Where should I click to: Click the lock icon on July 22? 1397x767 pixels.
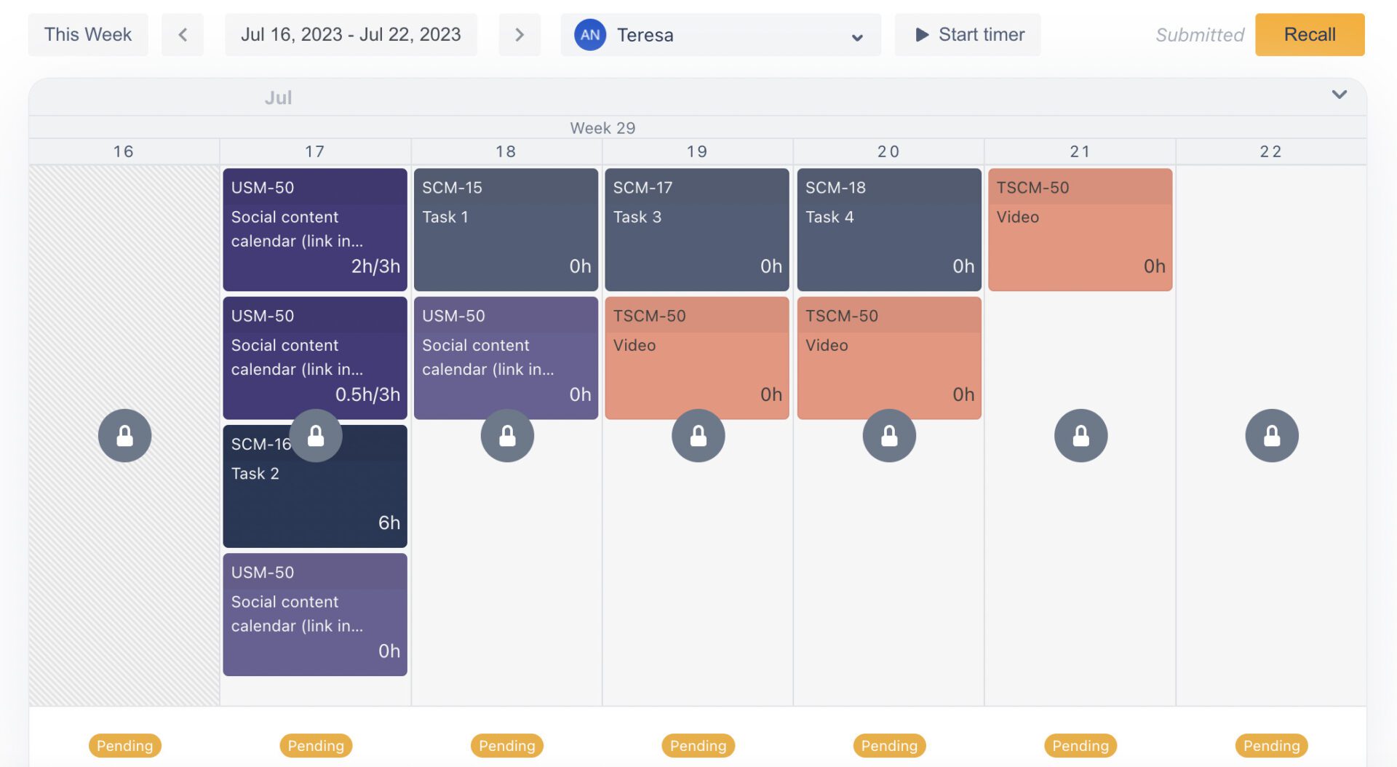coord(1272,435)
